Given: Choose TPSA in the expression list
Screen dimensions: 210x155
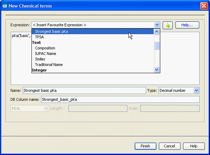Looking at the screenshot, I should 39,37.
